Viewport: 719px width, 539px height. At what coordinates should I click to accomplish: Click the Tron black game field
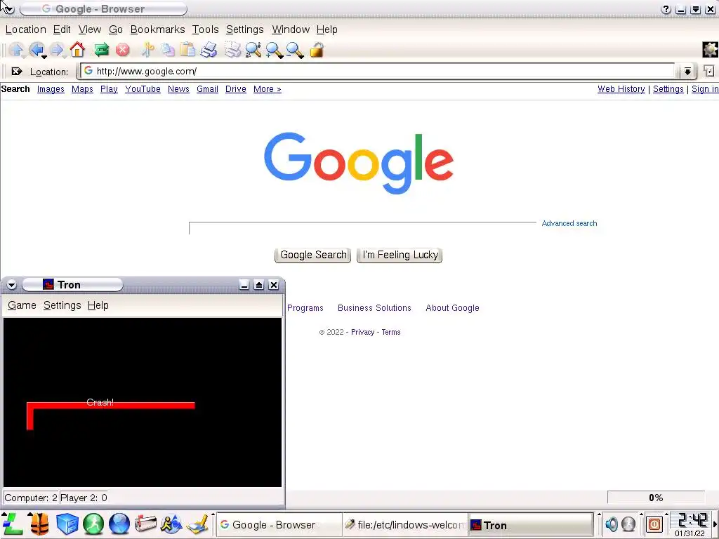142,402
